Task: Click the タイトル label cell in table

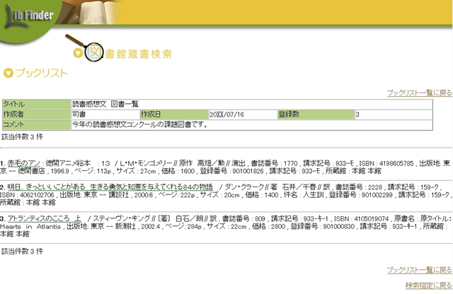Action: click(35, 105)
